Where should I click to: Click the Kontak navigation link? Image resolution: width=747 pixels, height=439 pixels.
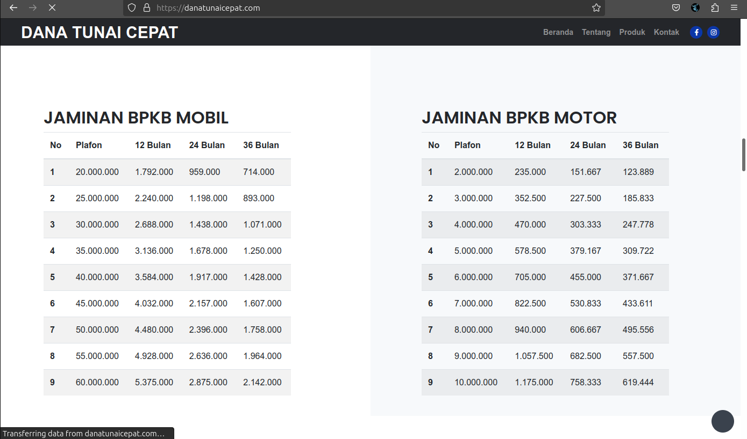point(666,32)
